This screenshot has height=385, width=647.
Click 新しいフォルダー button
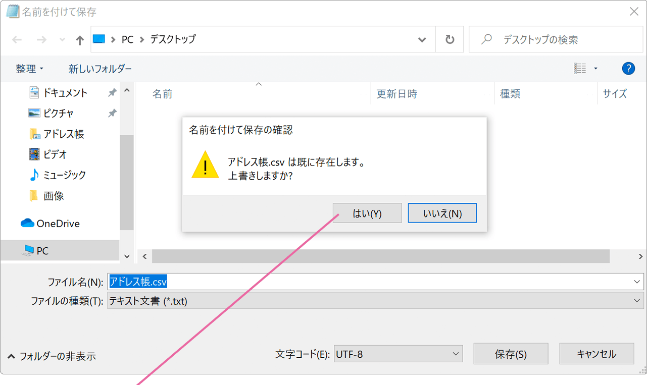(x=100, y=69)
